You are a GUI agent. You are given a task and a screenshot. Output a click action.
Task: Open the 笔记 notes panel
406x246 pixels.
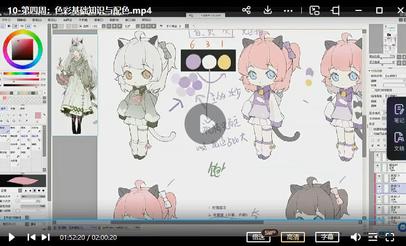[399, 113]
